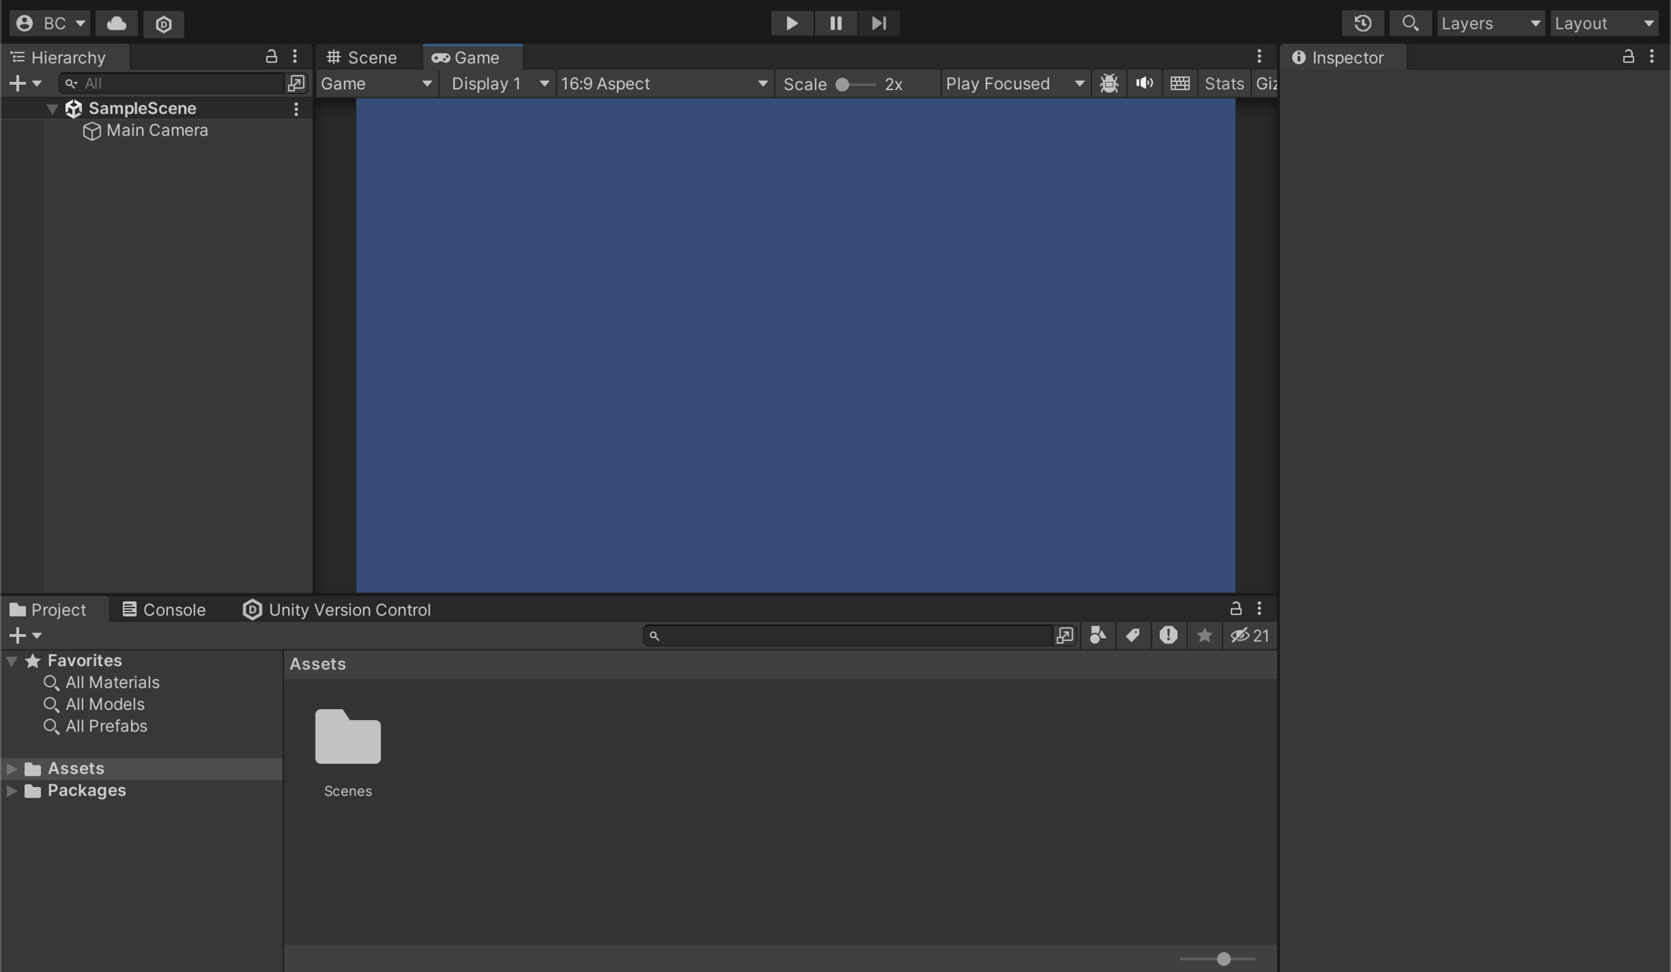The height and width of the screenshot is (972, 1671).
Task: Select Main Camera in Hierarchy
Action: pos(157,130)
